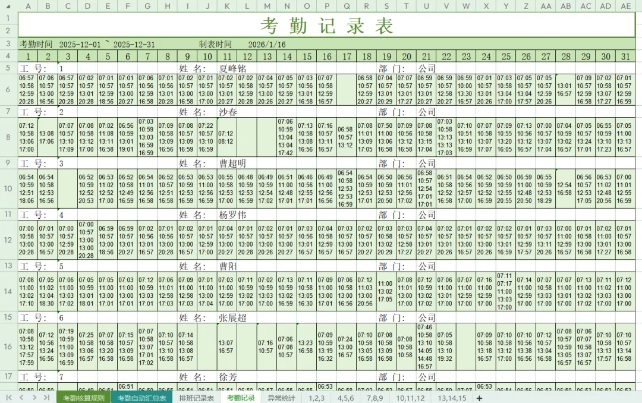Select 张展超's day 11 attendance cell
The image size is (642, 403).
pos(227,347)
